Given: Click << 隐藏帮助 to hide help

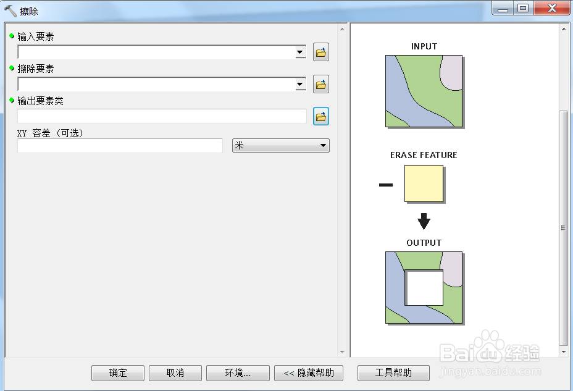Looking at the screenshot, I should (x=309, y=373).
